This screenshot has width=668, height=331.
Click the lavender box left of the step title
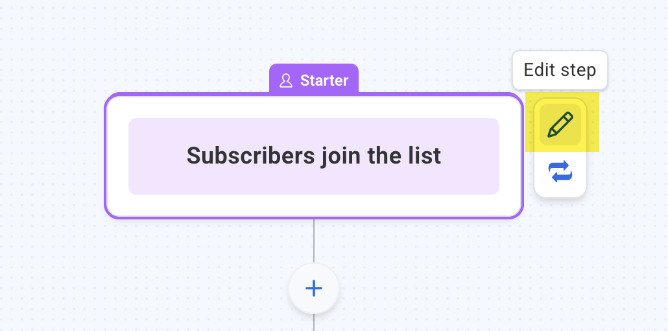click(x=156, y=156)
